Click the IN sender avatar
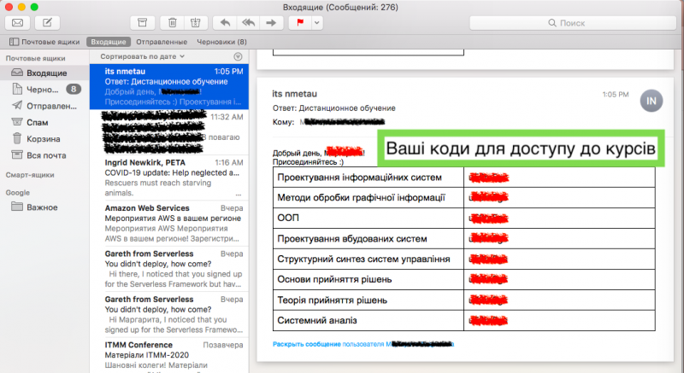This screenshot has width=684, height=373. coord(652,101)
